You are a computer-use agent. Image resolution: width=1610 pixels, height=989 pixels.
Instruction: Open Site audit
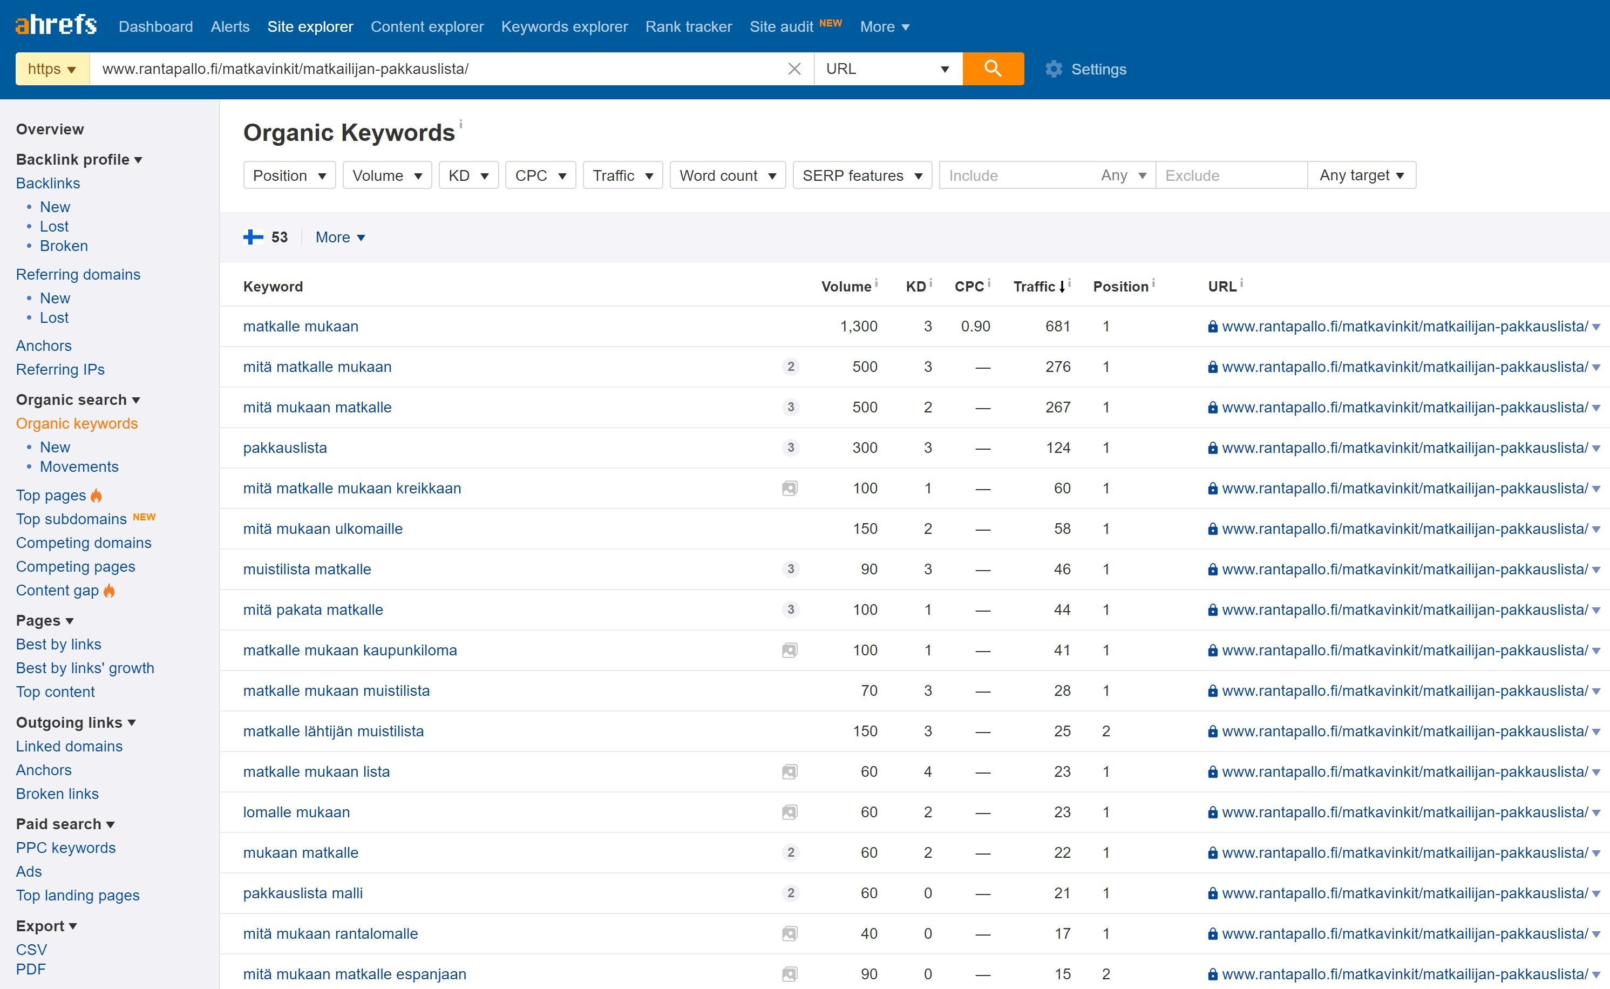[x=782, y=27]
